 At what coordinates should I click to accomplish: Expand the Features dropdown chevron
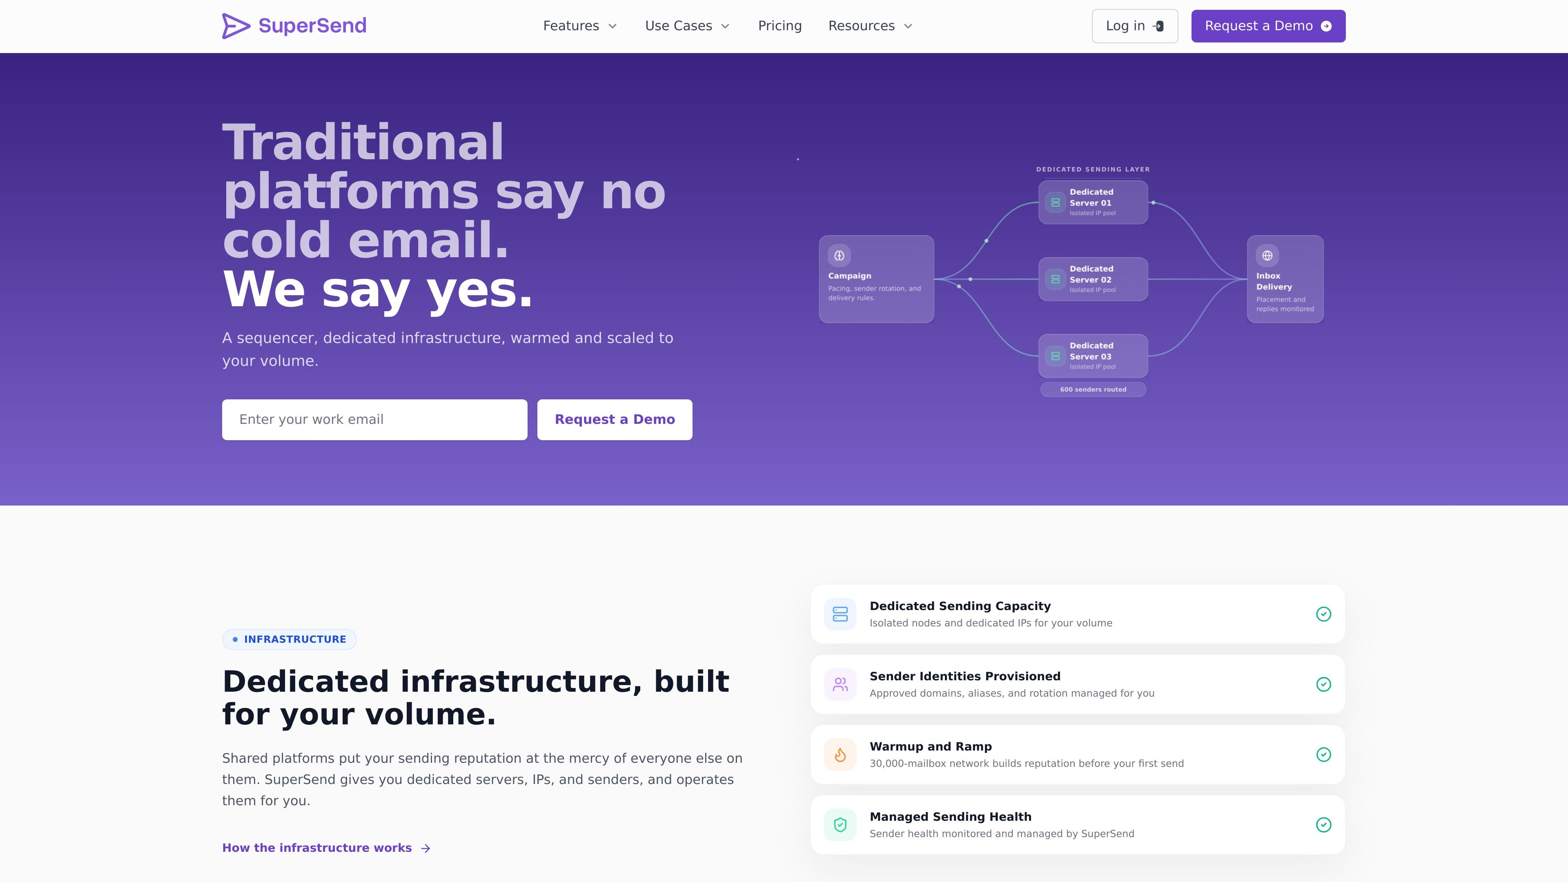click(x=613, y=26)
